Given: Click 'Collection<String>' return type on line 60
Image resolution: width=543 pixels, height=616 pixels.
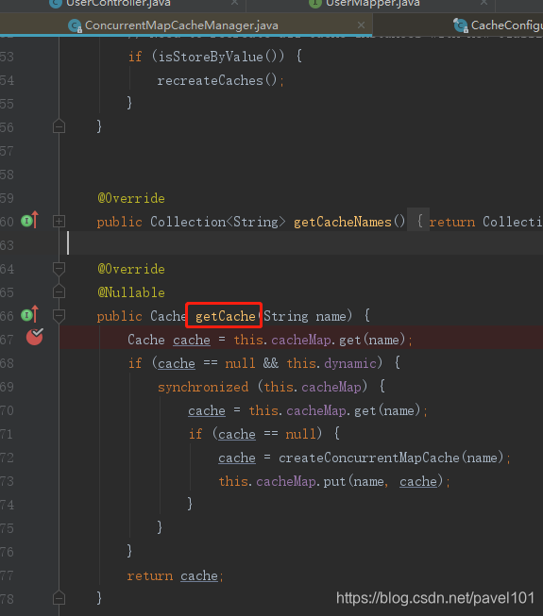Looking at the screenshot, I should (218, 223).
